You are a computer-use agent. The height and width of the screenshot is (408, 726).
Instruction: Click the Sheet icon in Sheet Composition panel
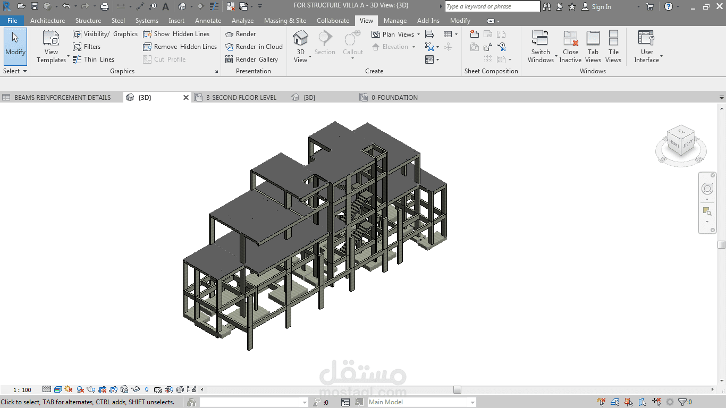coord(475,34)
